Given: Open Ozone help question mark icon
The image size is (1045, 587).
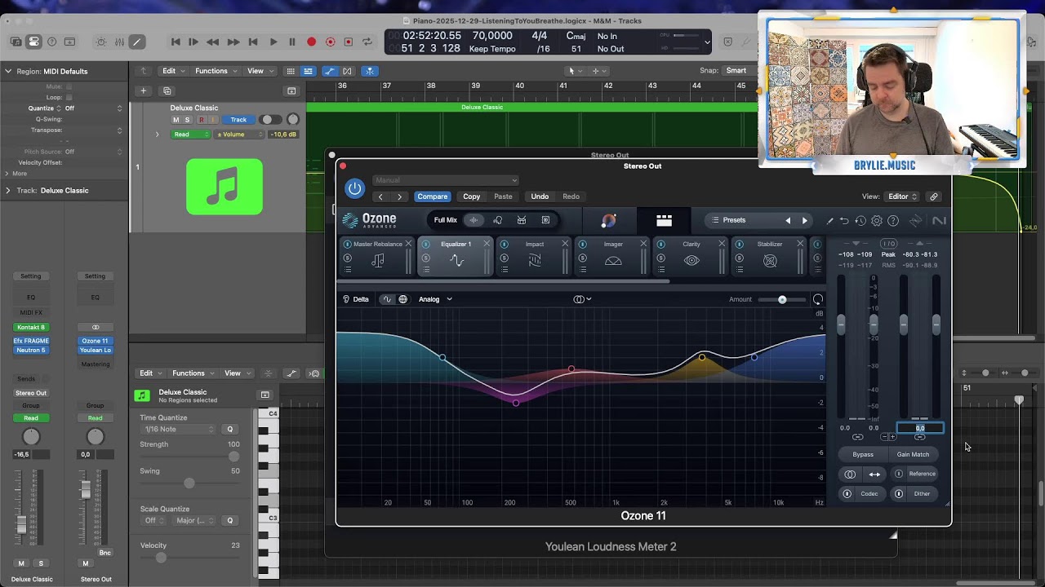Looking at the screenshot, I should point(893,220).
